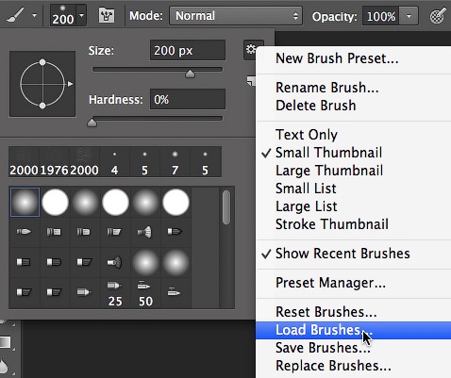This screenshot has height=378, width=451.
Task: Click the Brush tool icon in options bar
Action: (x=15, y=15)
